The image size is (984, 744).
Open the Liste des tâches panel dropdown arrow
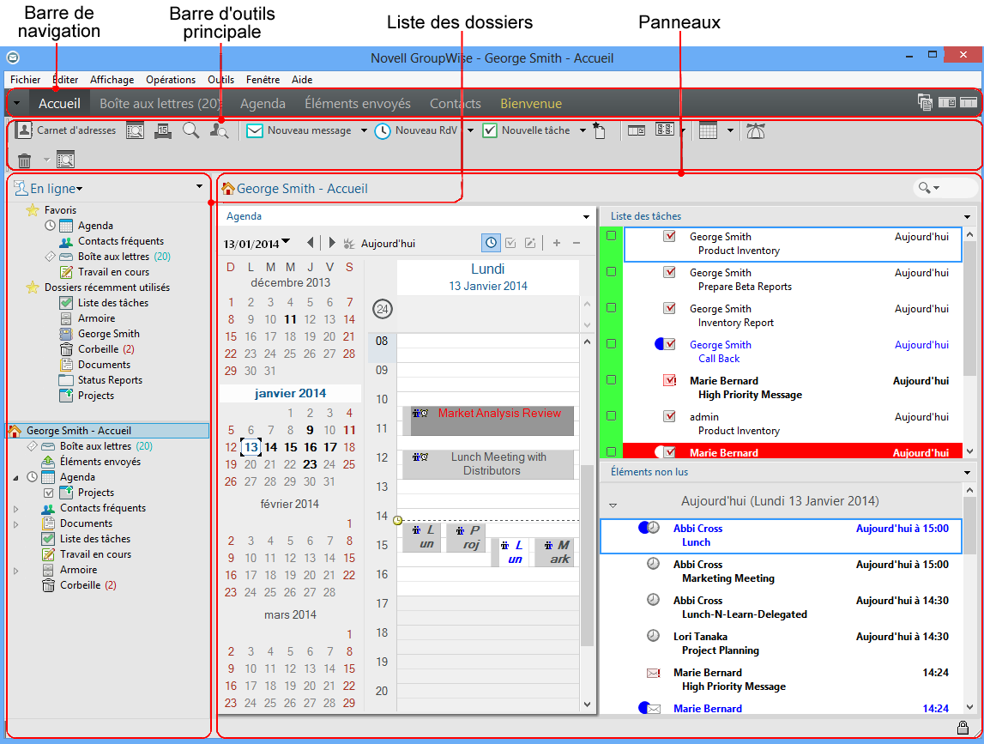(967, 216)
